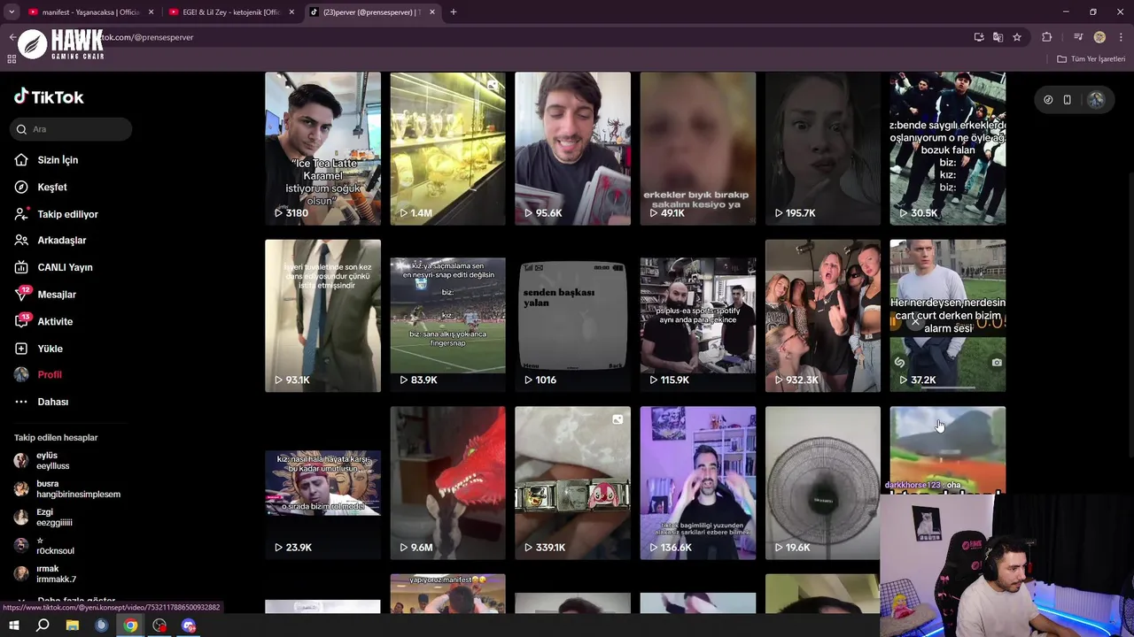Open the tab search dropdown
Image resolution: width=1134 pixels, height=637 pixels.
coord(12,12)
